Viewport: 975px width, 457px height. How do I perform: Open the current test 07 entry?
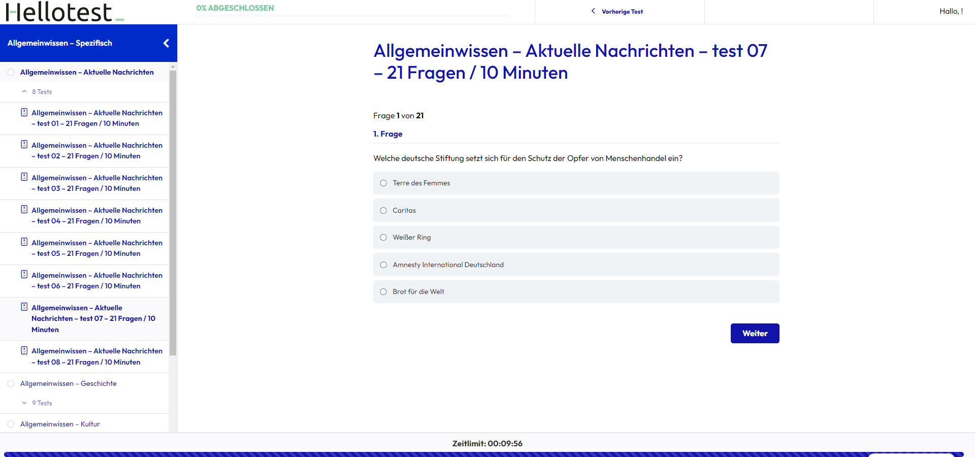[93, 319]
